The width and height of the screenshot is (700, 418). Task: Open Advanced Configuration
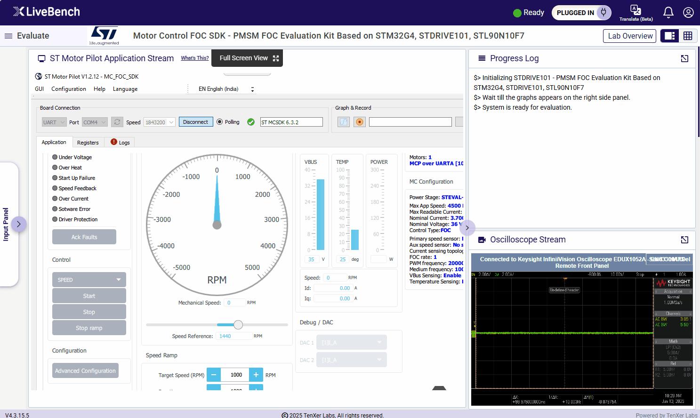click(85, 370)
